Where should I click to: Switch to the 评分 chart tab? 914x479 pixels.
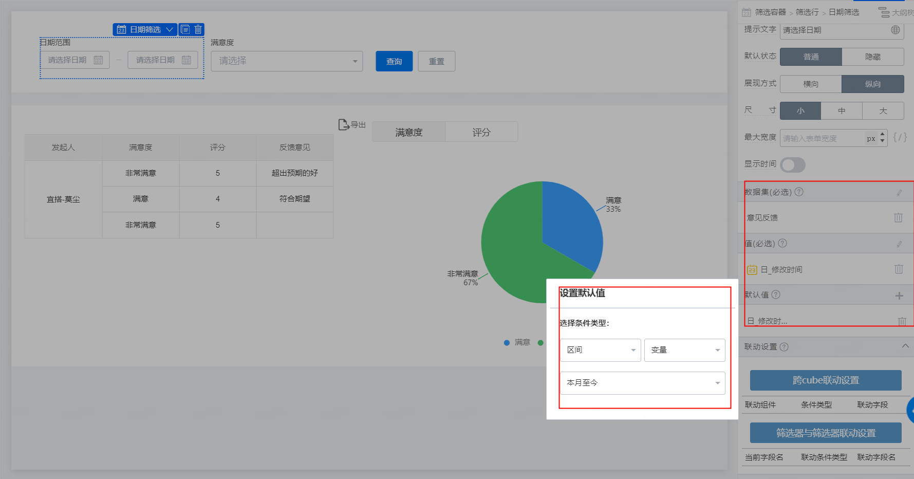pyautogui.click(x=481, y=132)
